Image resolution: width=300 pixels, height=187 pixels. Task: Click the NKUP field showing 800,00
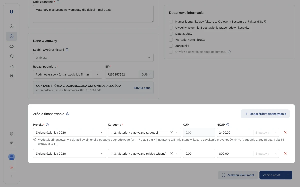pos(235,153)
